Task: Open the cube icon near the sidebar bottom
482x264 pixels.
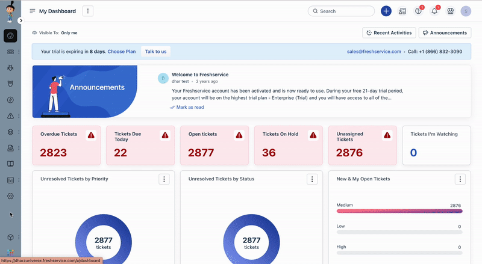Action: coord(10,238)
